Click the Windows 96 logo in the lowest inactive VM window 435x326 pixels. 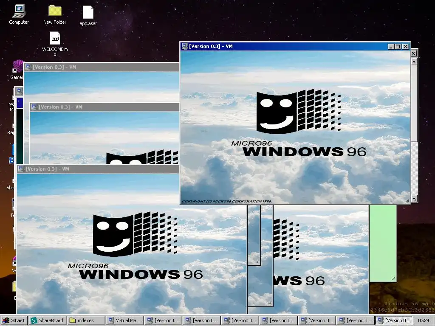click(135, 234)
